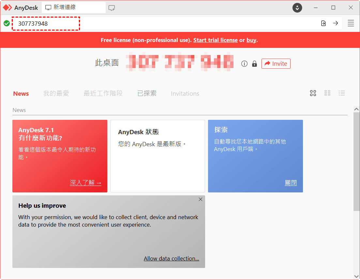This screenshot has width=360, height=280.
Task: Click the lock icon beside desk ID
Action: [254, 64]
